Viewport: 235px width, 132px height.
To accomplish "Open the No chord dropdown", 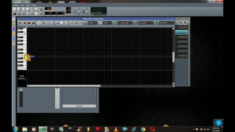I will click(166, 23).
